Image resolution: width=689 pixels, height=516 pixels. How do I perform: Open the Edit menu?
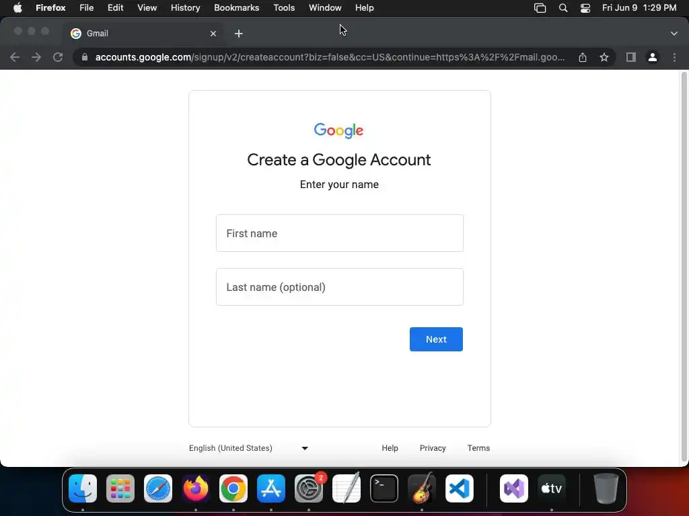click(x=116, y=8)
